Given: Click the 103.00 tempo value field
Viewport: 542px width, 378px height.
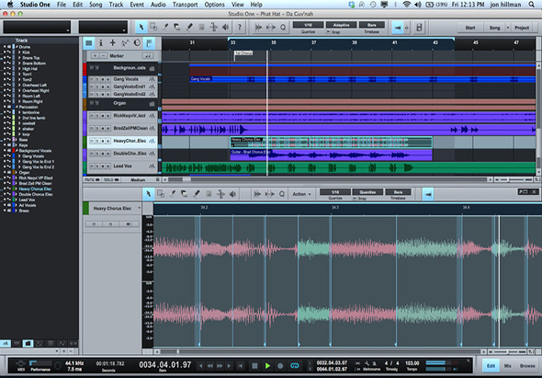Looking at the screenshot, I should click(412, 363).
